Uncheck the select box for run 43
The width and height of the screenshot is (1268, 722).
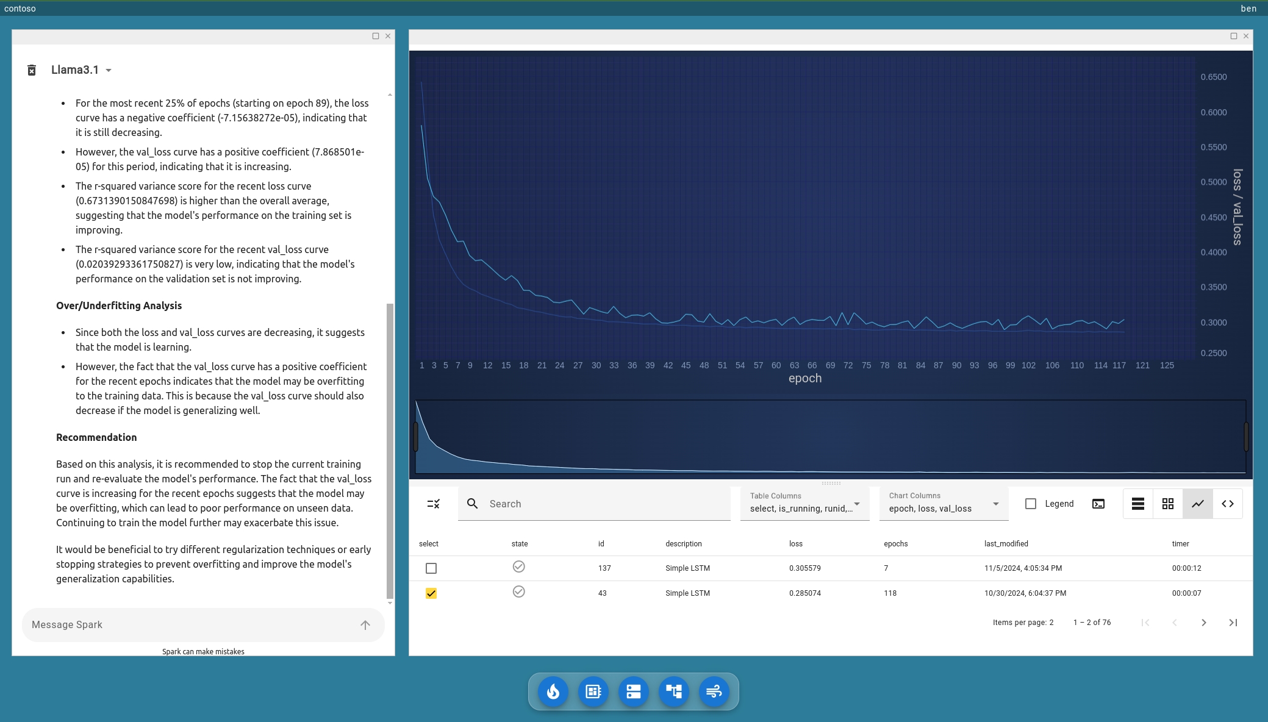tap(431, 593)
